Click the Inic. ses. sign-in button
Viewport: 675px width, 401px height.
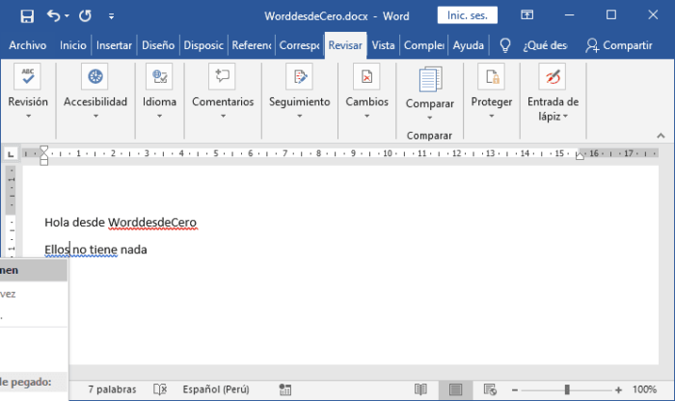pyautogui.click(x=467, y=15)
